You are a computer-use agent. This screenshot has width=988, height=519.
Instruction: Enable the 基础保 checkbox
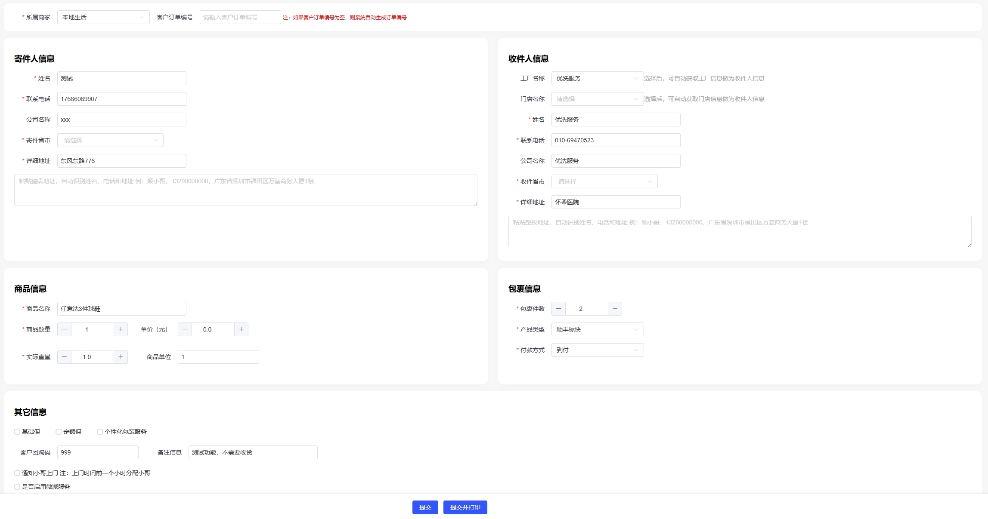click(17, 432)
